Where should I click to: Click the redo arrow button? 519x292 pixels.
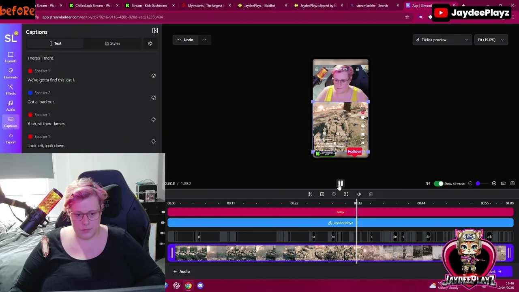pyautogui.click(x=204, y=40)
